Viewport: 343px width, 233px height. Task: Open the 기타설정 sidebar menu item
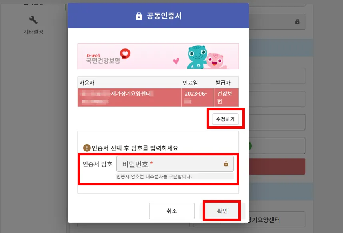click(33, 25)
